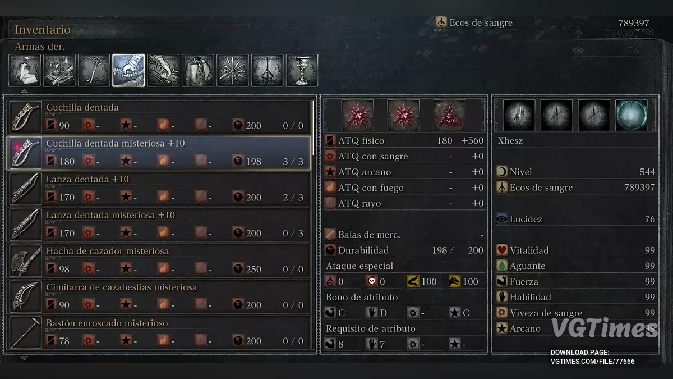673x379 pixels.
Task: Select the first Caryll rune slot
Action: (x=519, y=115)
